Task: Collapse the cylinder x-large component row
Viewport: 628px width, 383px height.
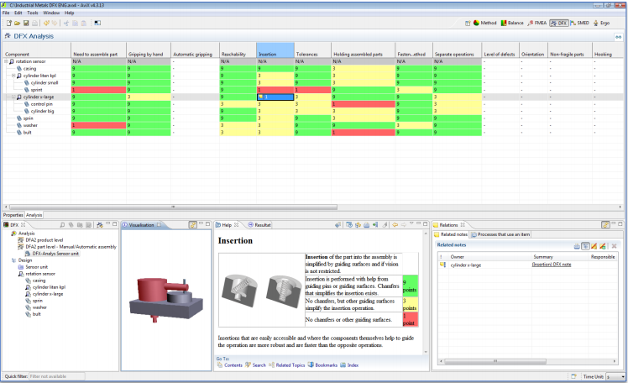Action: pos(13,97)
